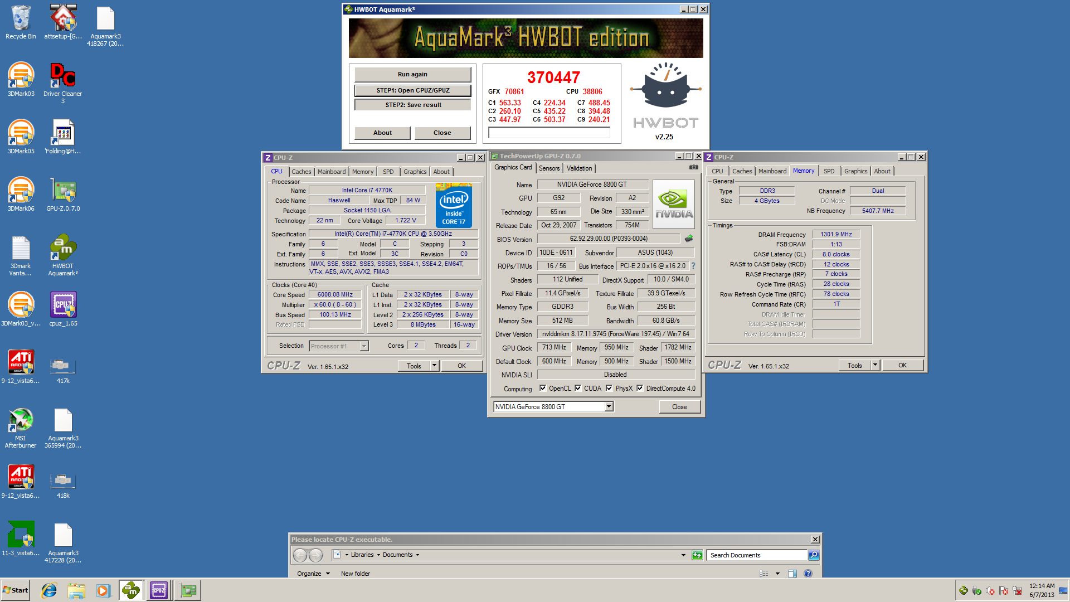1070x602 pixels.
Task: Open the 417k desktop icon
Action: 63,370
